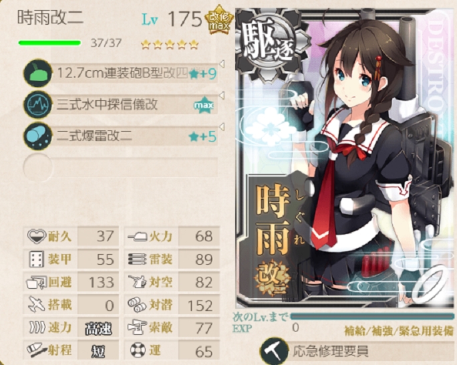Click the 次のLv.まで experience bar

click(x=372, y=317)
